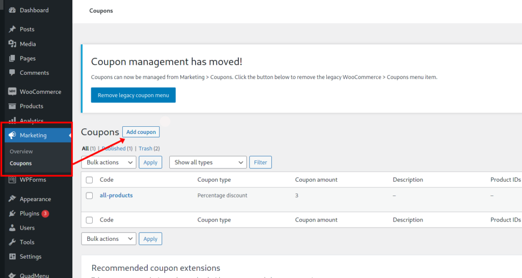The width and height of the screenshot is (522, 278).
Task: Click the Coupon amount column header at top
Action: point(316,180)
